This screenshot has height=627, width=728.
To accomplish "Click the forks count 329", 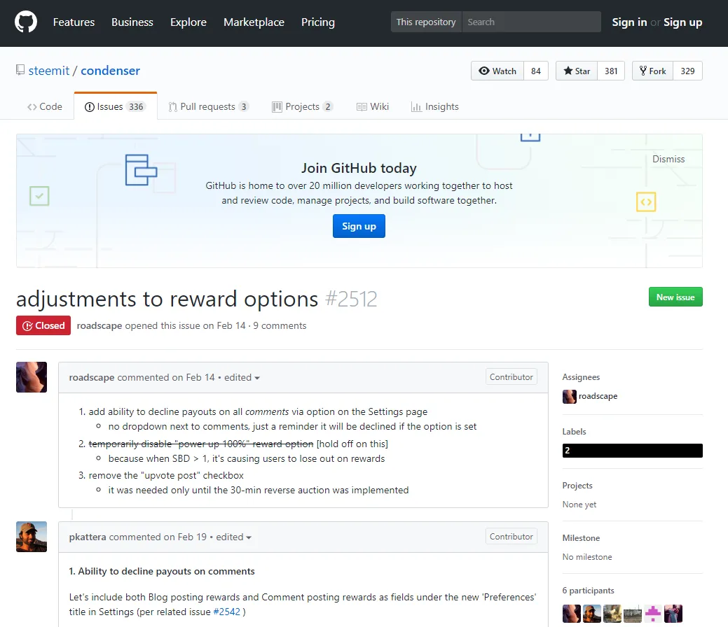I will coord(687,71).
